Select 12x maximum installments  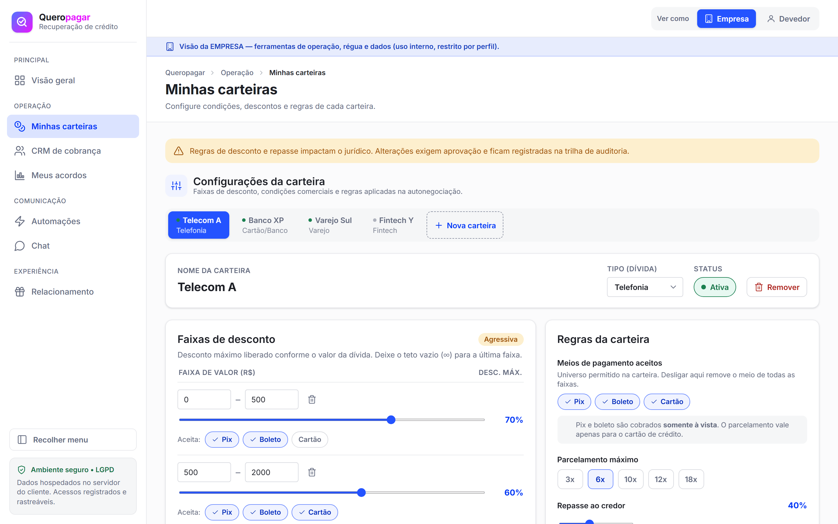(x=661, y=479)
